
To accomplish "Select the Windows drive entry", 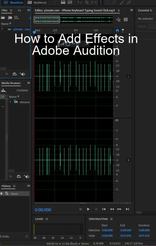I will [x=22, y=102].
